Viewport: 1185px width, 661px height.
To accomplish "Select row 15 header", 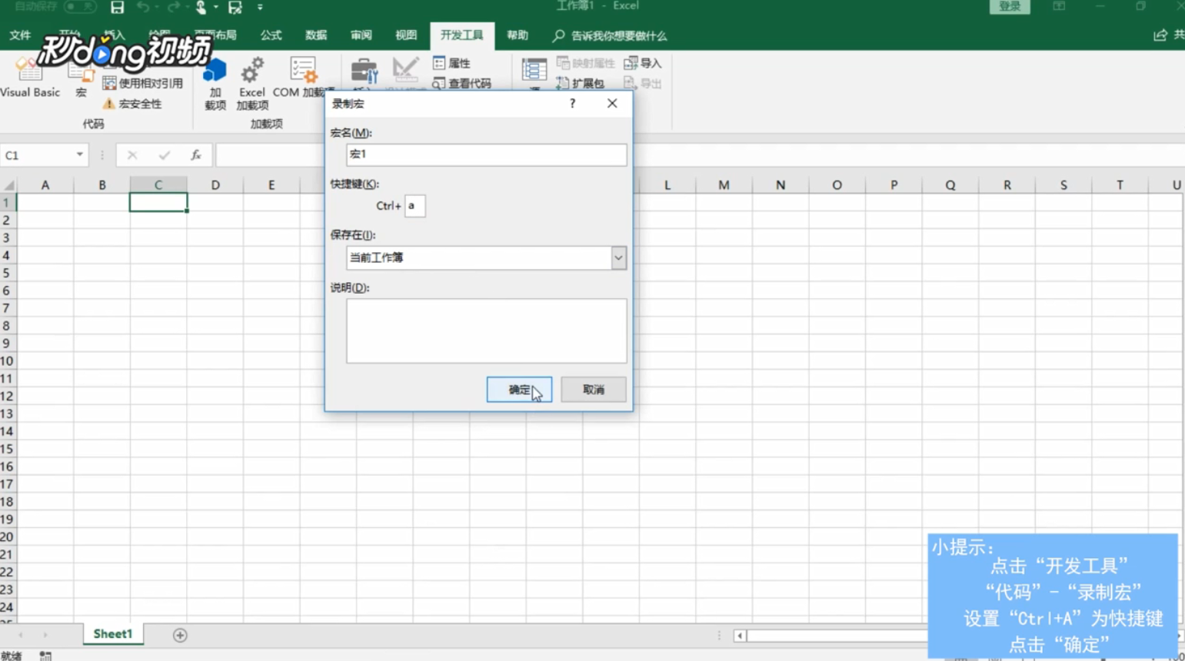I will point(7,449).
